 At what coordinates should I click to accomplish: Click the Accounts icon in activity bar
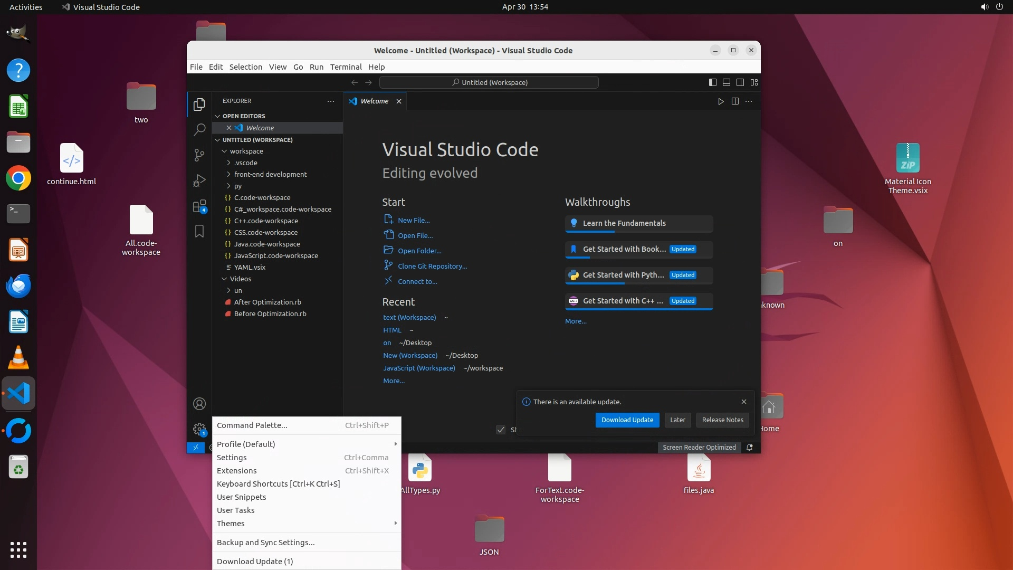pos(199,404)
